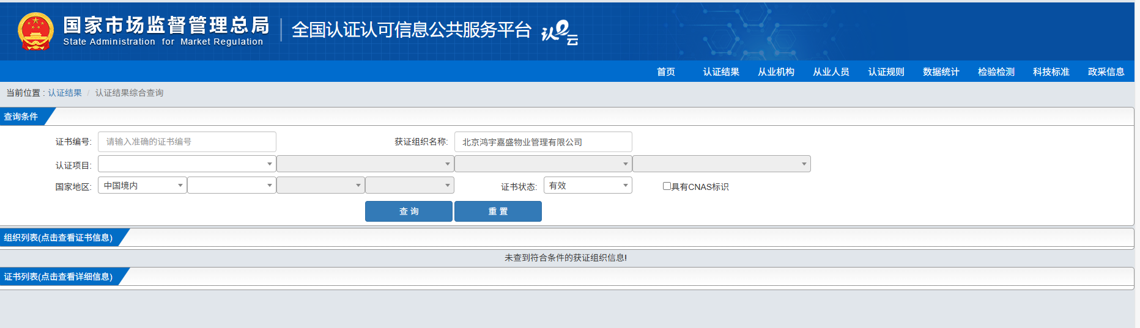Click the 全国认证认可信息公共服务平台 title
1140x328 pixels.
coord(412,29)
